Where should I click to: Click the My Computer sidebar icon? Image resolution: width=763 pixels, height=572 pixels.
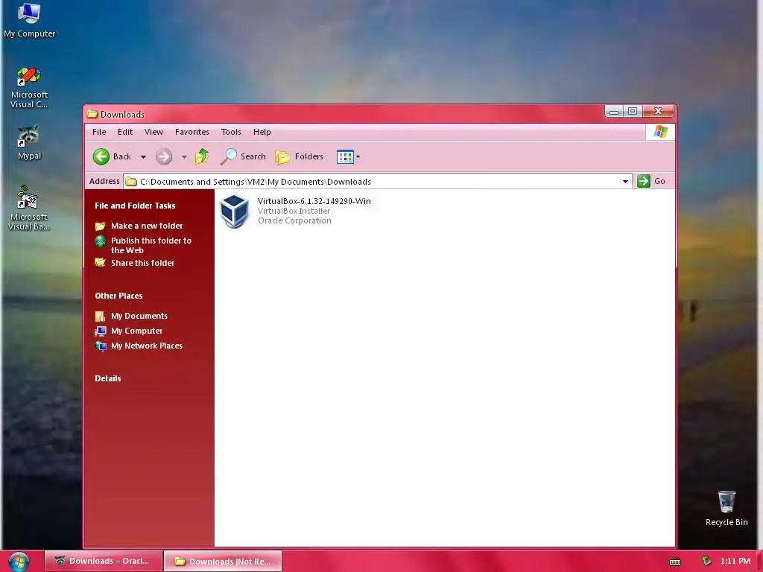(x=101, y=331)
